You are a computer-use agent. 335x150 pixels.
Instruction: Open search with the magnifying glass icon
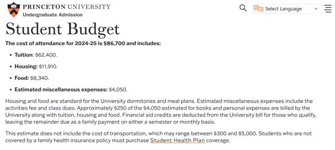pyautogui.click(x=243, y=8)
